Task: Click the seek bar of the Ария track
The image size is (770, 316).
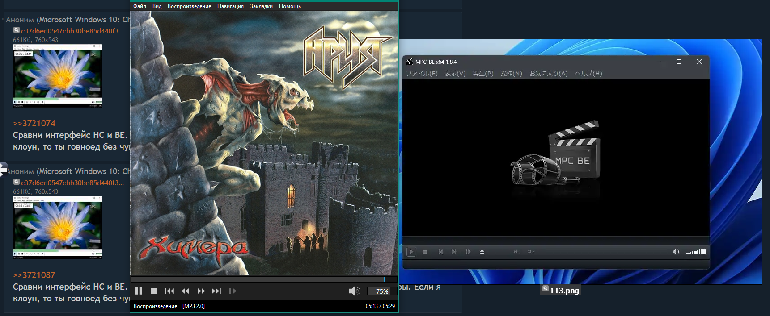Action: coord(264,279)
